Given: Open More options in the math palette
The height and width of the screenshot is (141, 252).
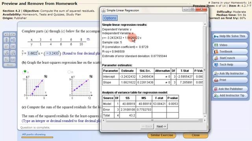Looking at the screenshot, I should click(x=10, y=65).
